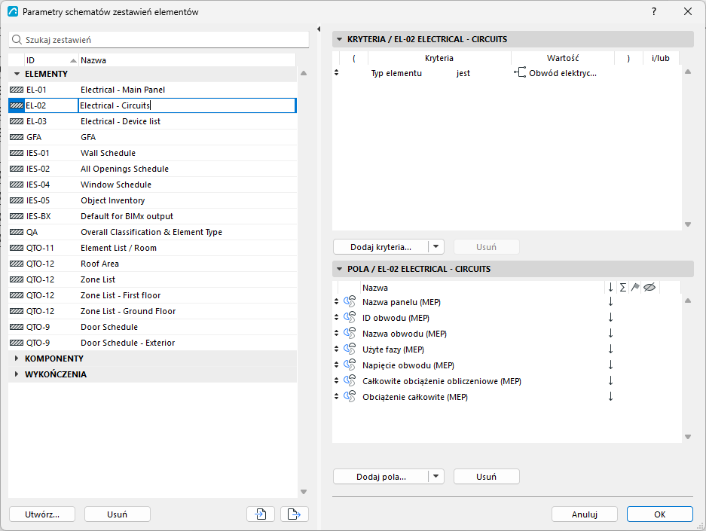The image size is (706, 531).
Task: Click drag handle of Typ elementu criterion
Action: point(336,72)
